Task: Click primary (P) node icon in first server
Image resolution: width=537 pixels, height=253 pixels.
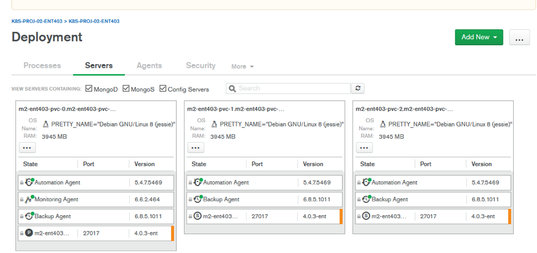Action: click(x=29, y=233)
